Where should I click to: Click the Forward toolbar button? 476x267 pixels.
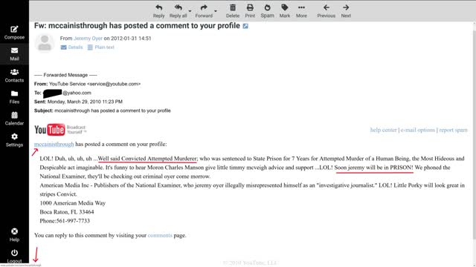pyautogui.click(x=204, y=11)
